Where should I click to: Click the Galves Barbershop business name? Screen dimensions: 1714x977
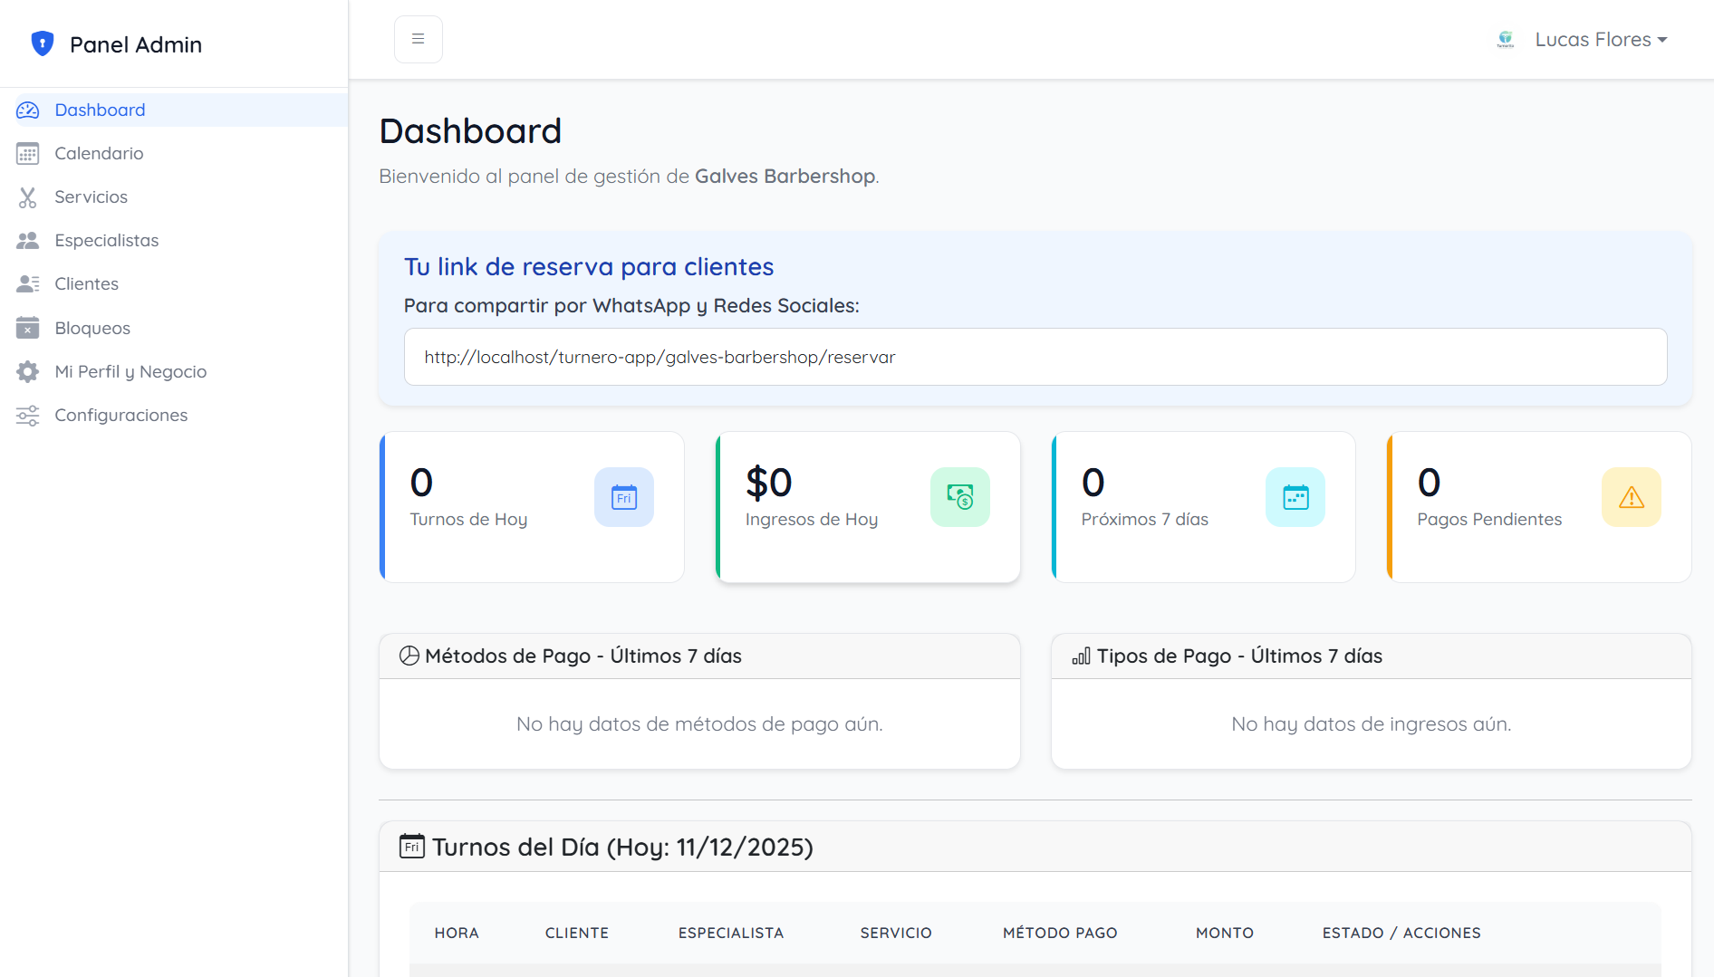(x=785, y=177)
